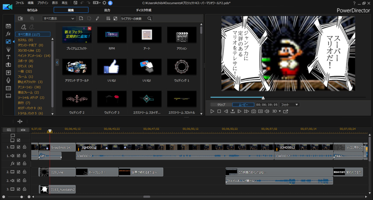The width and height of the screenshot is (373, 200).
Task: Click the save project floppy disk icon
Action: 75,3
